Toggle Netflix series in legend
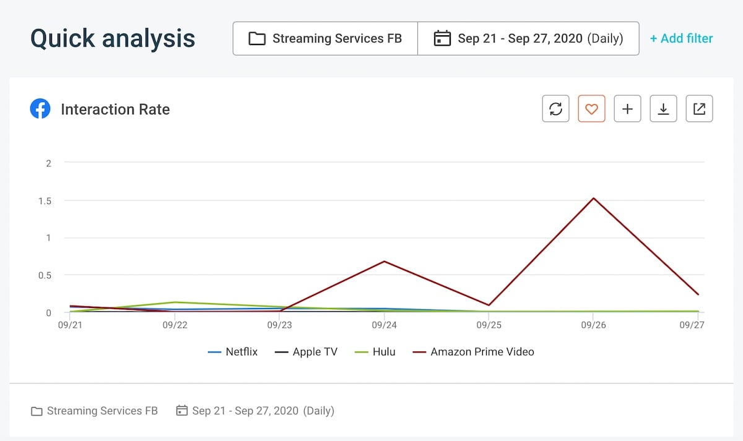 coord(233,352)
